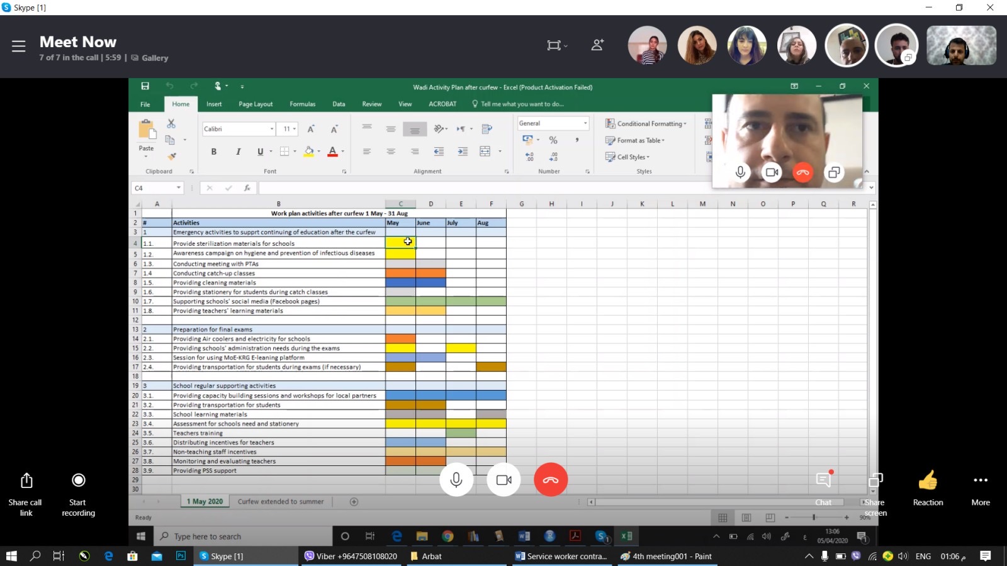The image size is (1007, 566).
Task: Switch to the Viber taskbar window
Action: point(351,556)
